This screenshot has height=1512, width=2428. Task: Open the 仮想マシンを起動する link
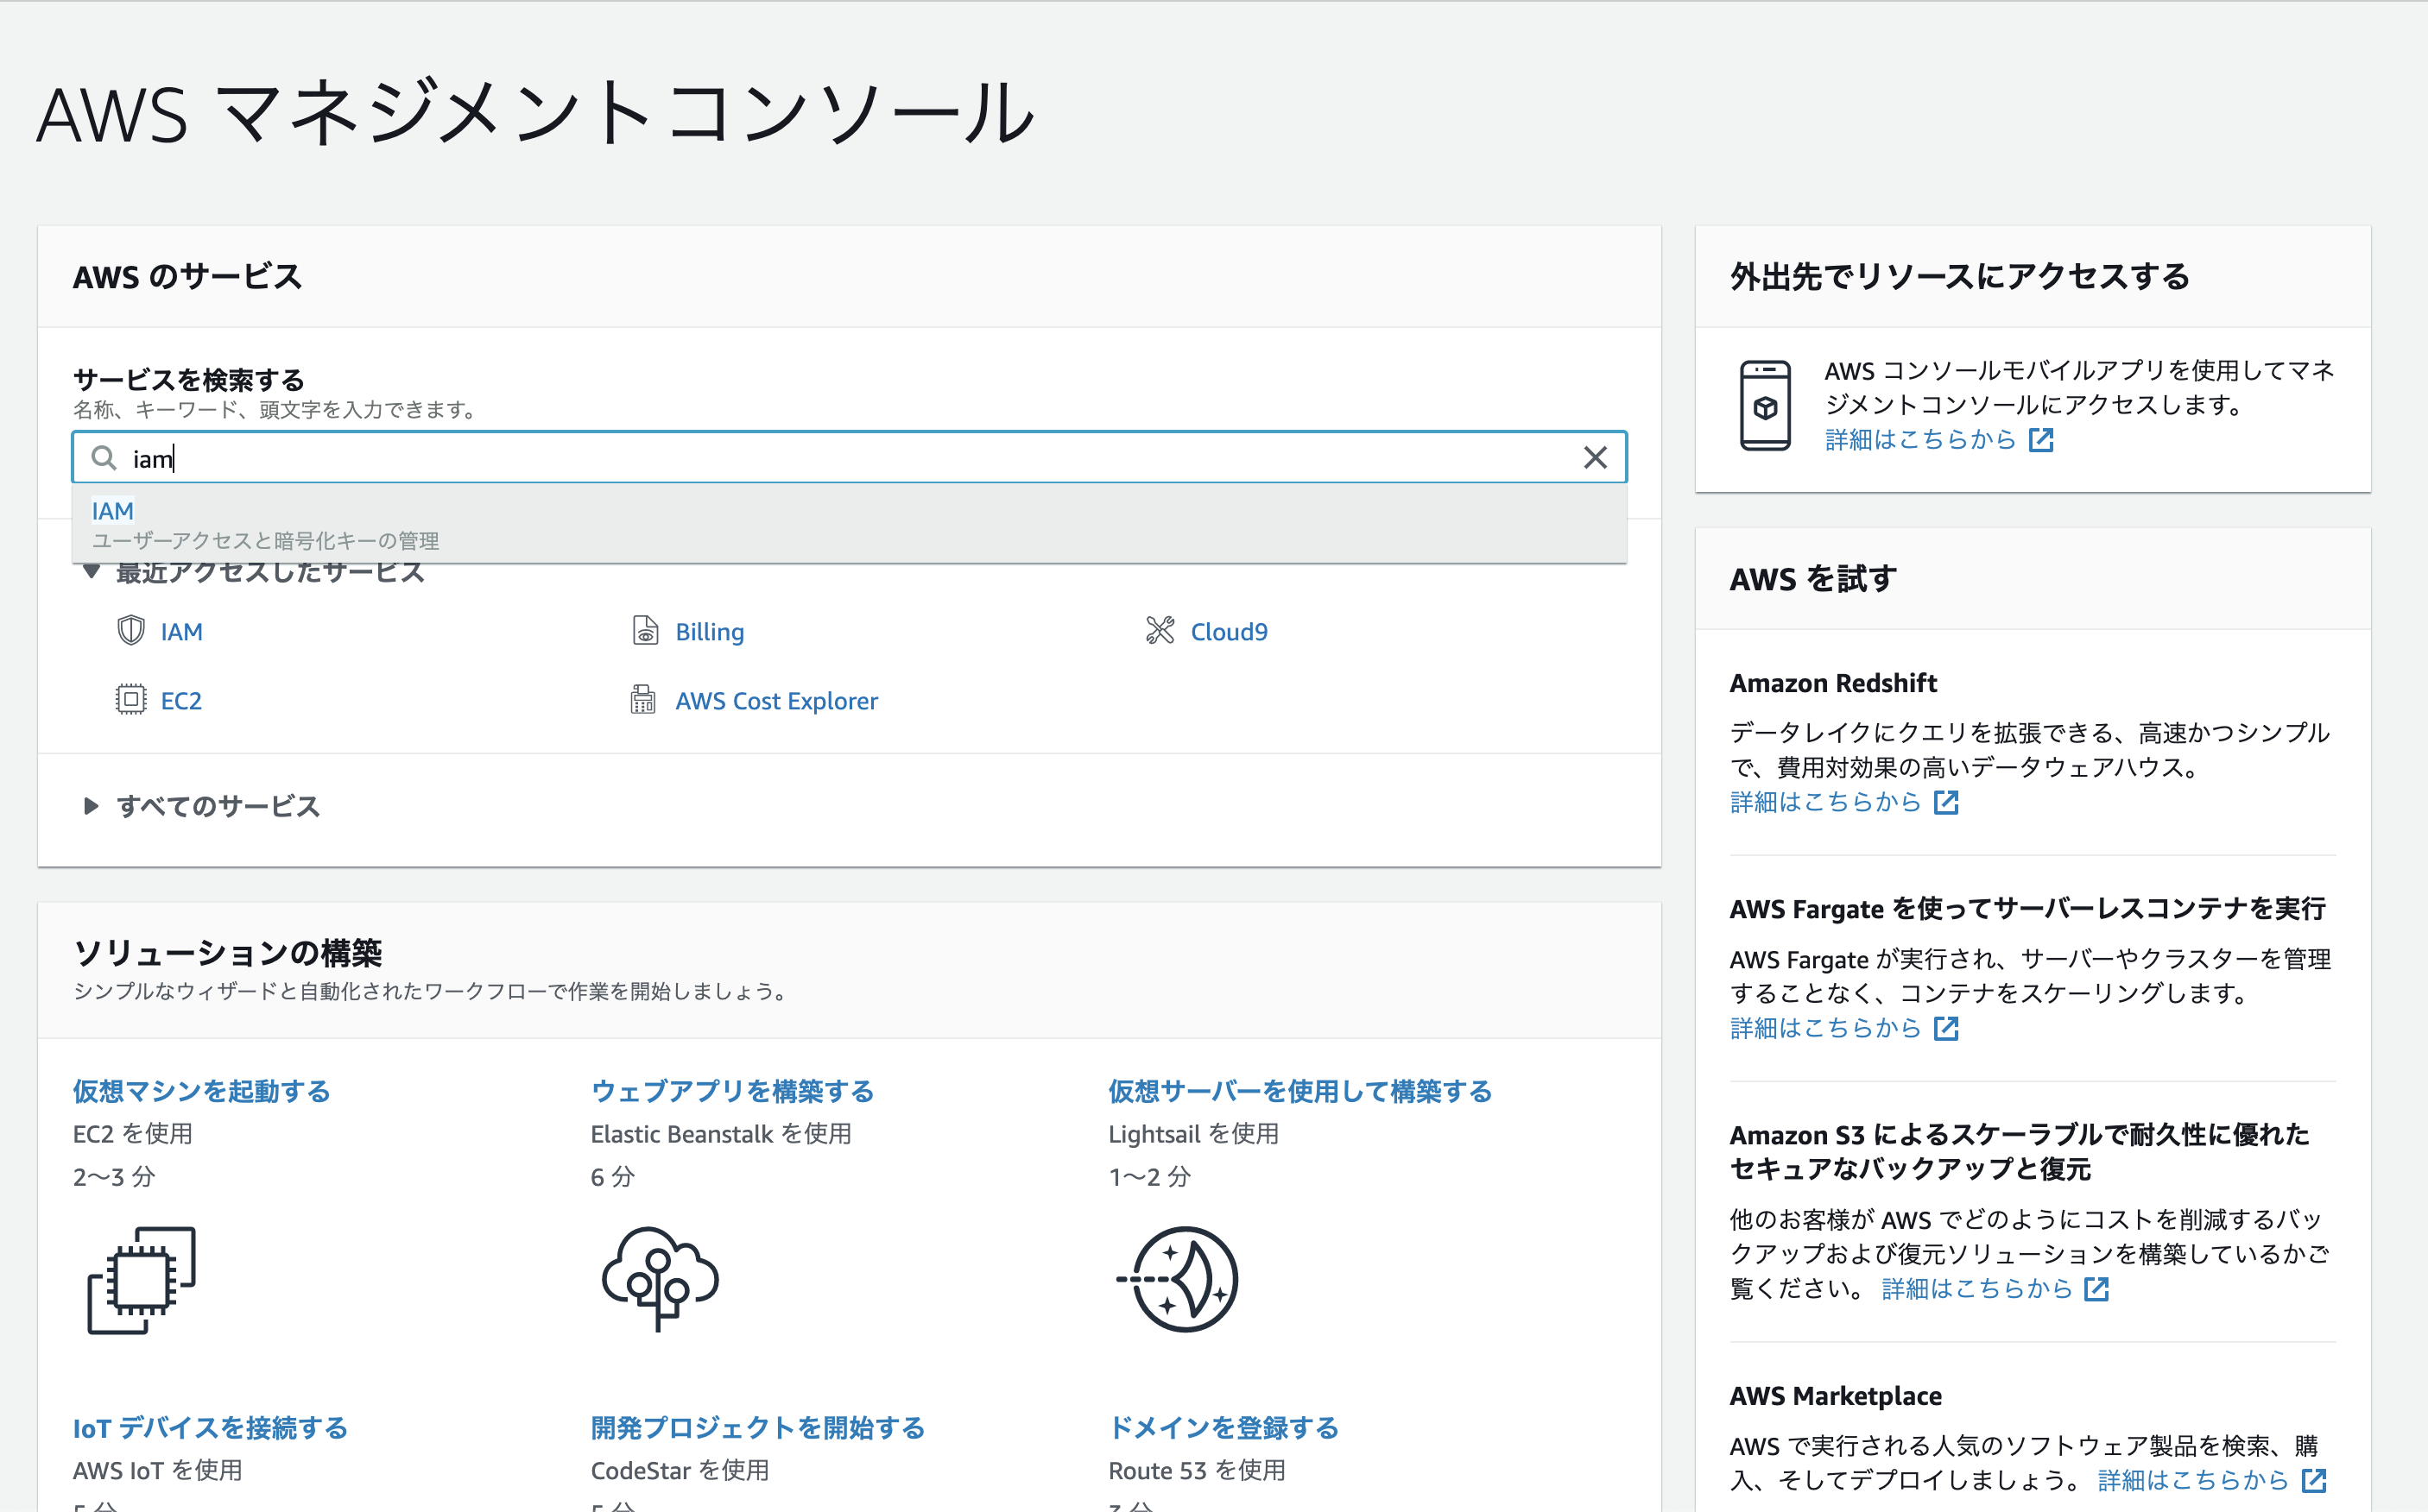pyautogui.click(x=201, y=1091)
